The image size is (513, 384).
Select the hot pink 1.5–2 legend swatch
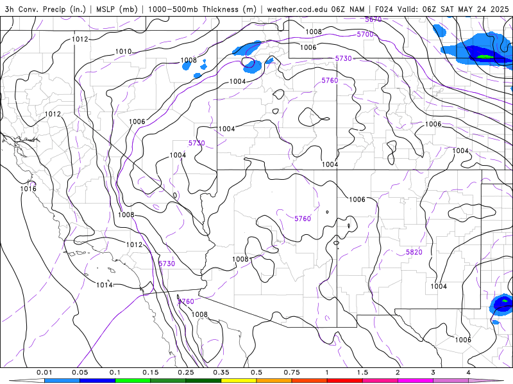380,381
